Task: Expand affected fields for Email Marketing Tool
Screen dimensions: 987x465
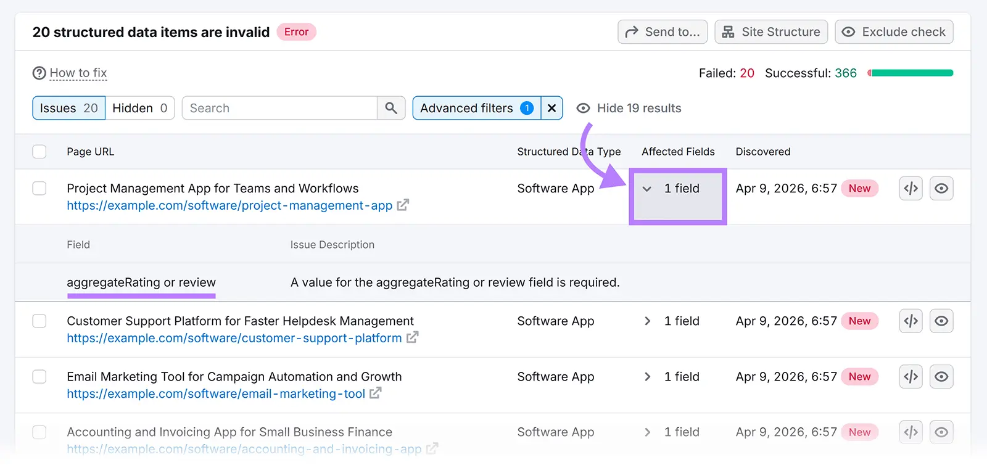Action: click(647, 376)
